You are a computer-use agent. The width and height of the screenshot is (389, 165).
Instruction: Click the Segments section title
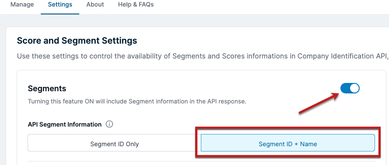point(47,88)
